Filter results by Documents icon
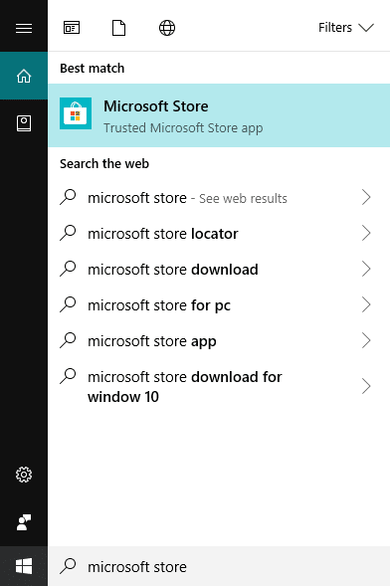Viewport: 390px width, 586px height. click(x=118, y=28)
